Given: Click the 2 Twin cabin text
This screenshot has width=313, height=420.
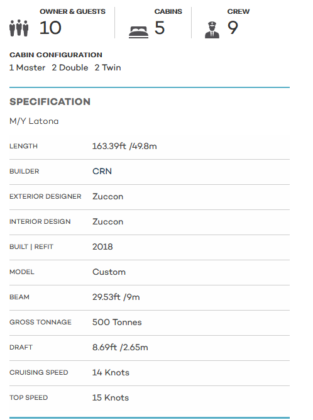Looking at the screenshot, I should (107, 67).
